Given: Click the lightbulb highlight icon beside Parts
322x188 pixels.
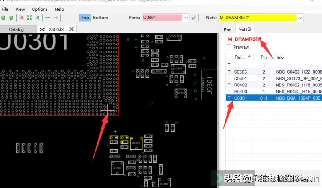Looking at the screenshot, I should [x=193, y=18].
